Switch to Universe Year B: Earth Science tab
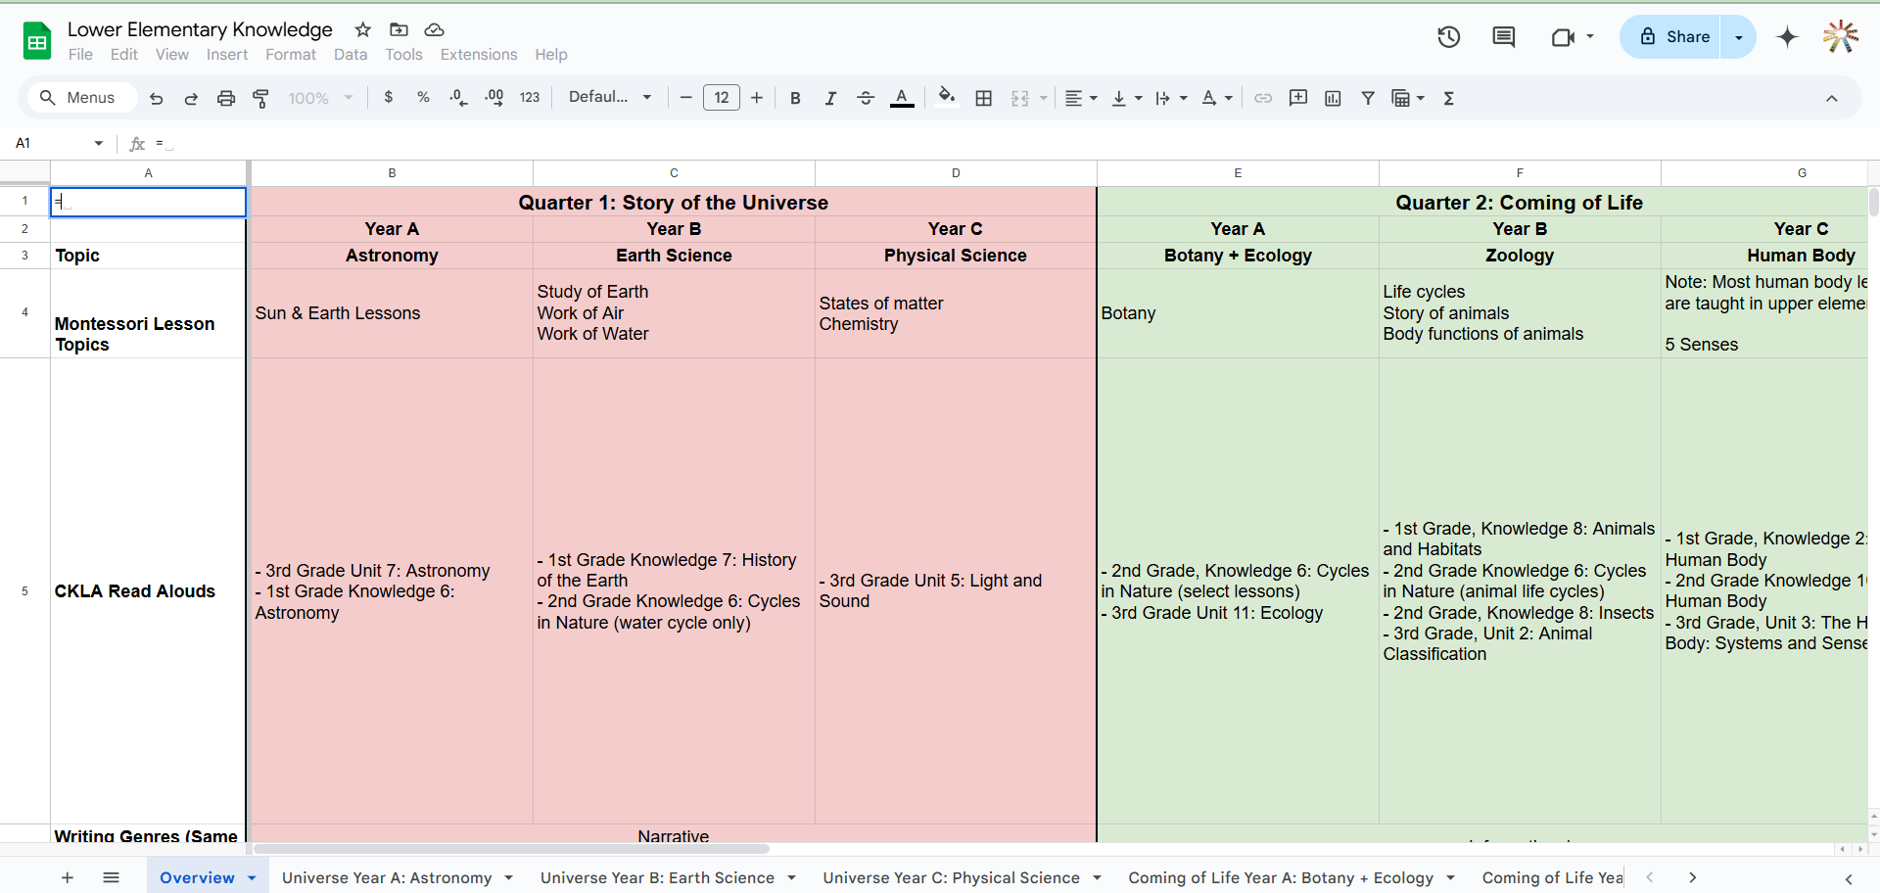Image resolution: width=1880 pixels, height=893 pixels. (x=657, y=877)
